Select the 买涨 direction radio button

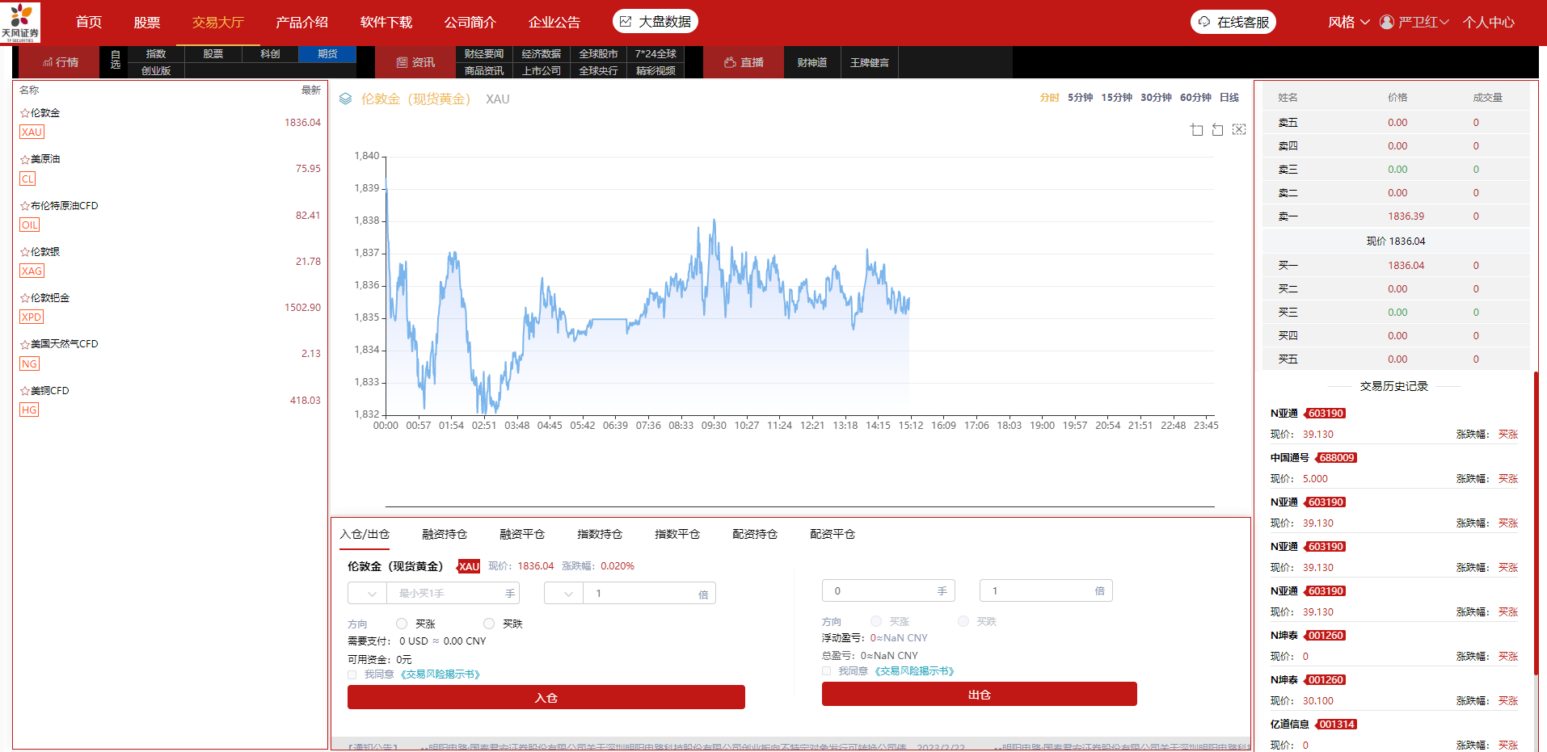402,624
